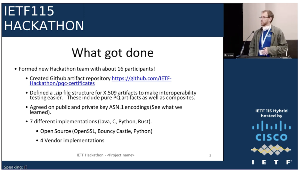Click the slide page number 3

point(210,155)
